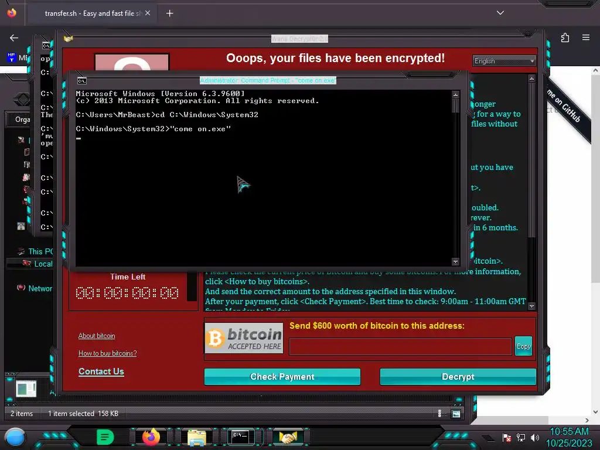Click the "come on.exe" command line
This screenshot has width=600, height=450.
pos(154,129)
